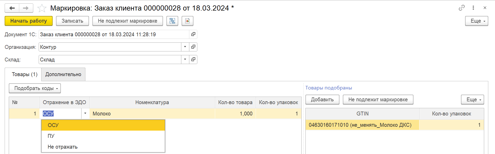Open the Склад record with open icon
This screenshot has width=495, height=154.
[193, 59]
